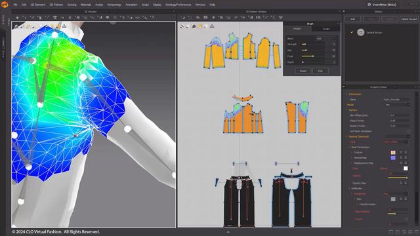Open the Retopology menu
This screenshot has width=420, height=236.
[114, 5]
